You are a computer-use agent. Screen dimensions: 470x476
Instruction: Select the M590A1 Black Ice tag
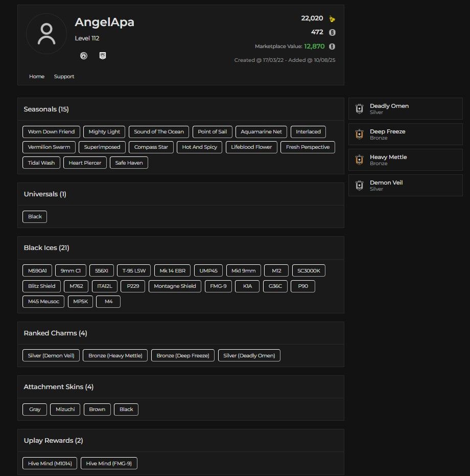tap(37, 271)
